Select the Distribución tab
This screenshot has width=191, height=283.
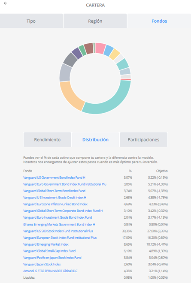tap(95, 139)
